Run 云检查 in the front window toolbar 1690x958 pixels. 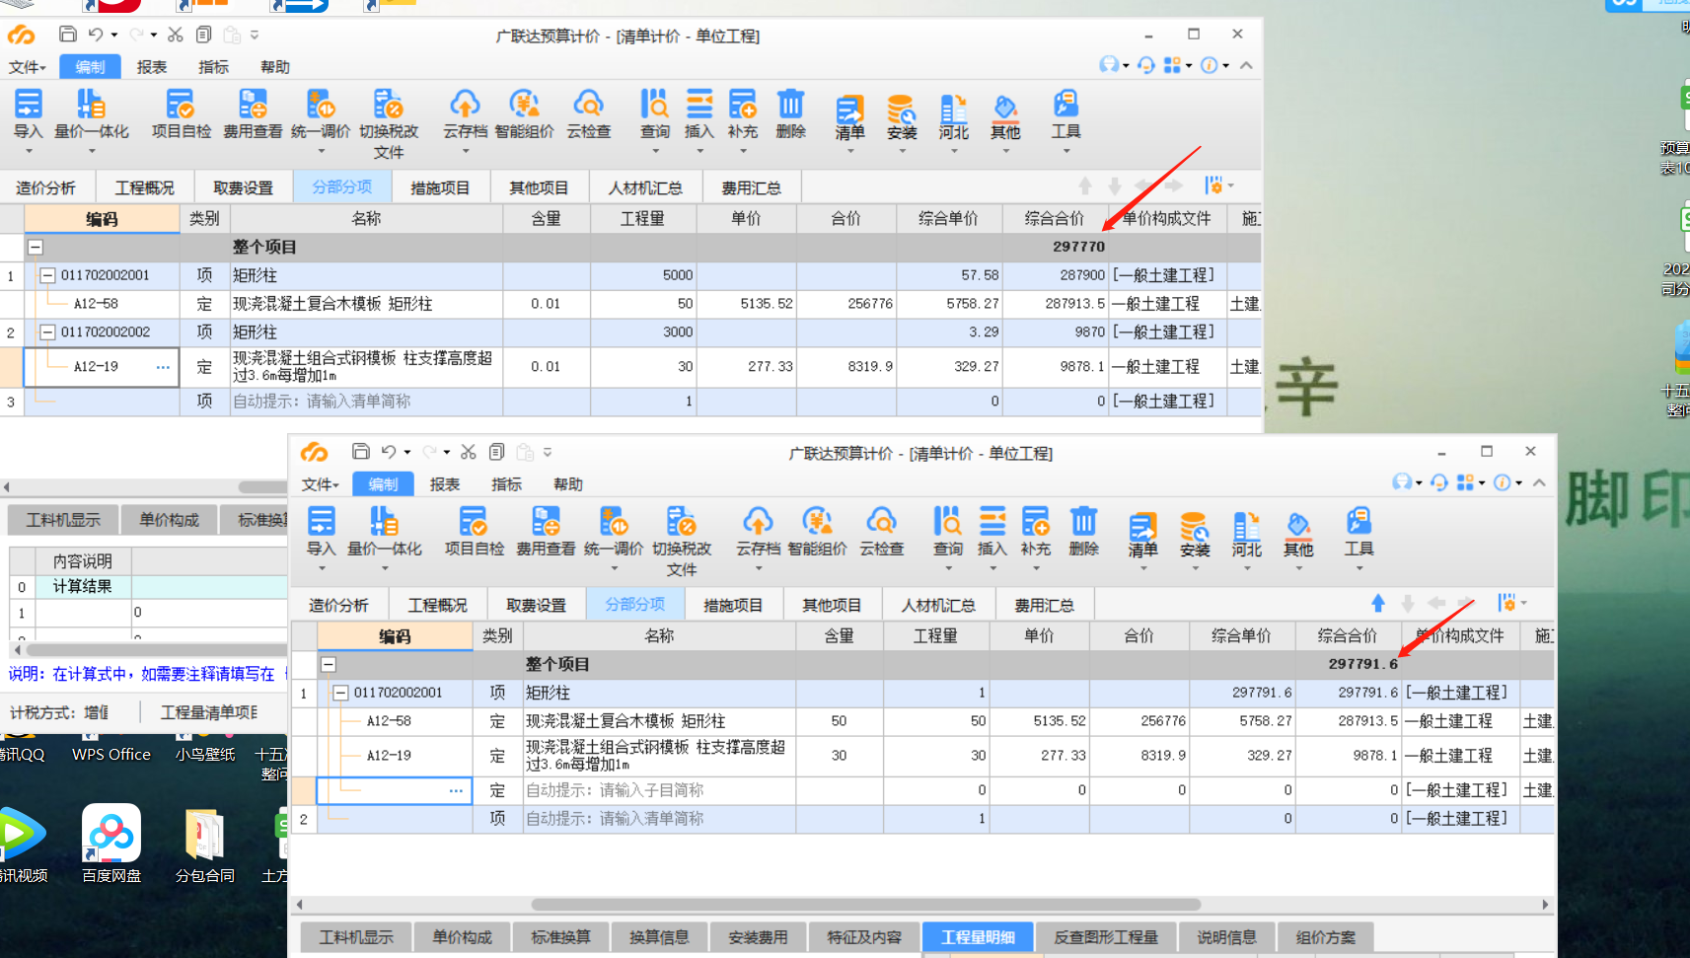[x=881, y=531]
